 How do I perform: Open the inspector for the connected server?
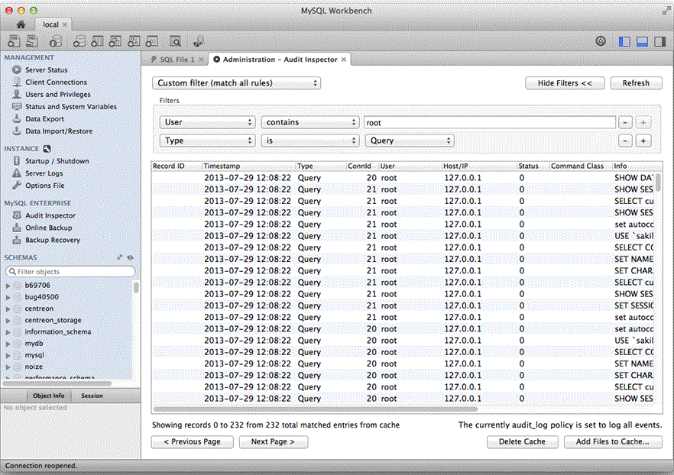(x=57, y=40)
